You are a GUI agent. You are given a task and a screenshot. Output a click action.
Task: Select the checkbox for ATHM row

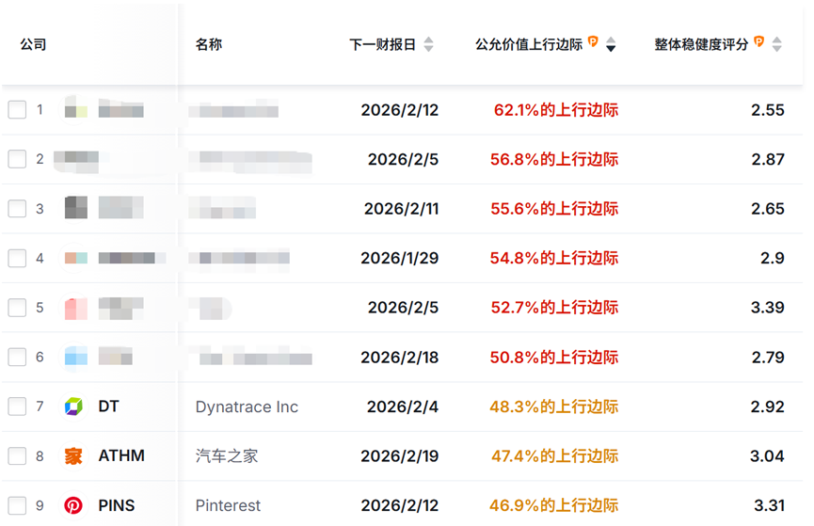point(17,456)
